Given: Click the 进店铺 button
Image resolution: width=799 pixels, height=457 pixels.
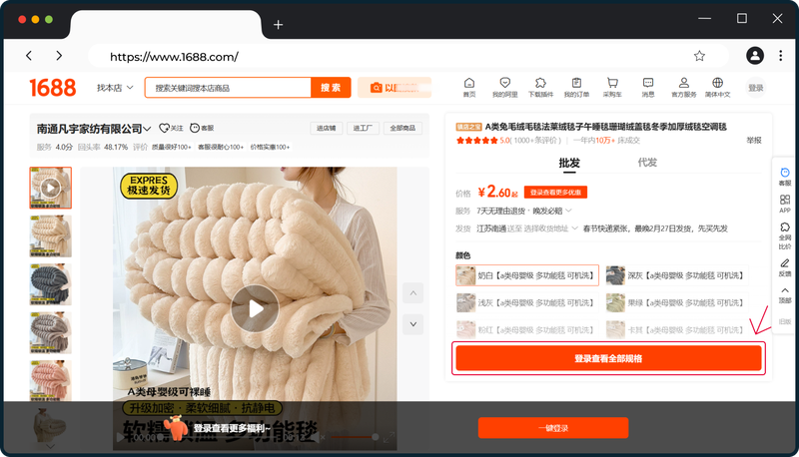Looking at the screenshot, I should (x=327, y=129).
